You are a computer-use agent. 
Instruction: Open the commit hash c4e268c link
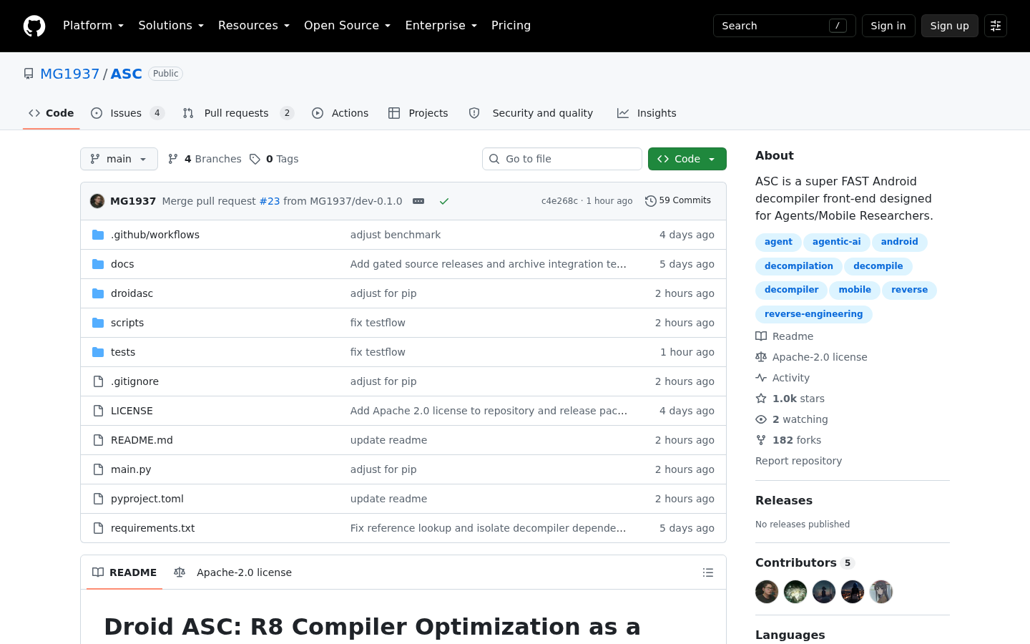[559, 201]
